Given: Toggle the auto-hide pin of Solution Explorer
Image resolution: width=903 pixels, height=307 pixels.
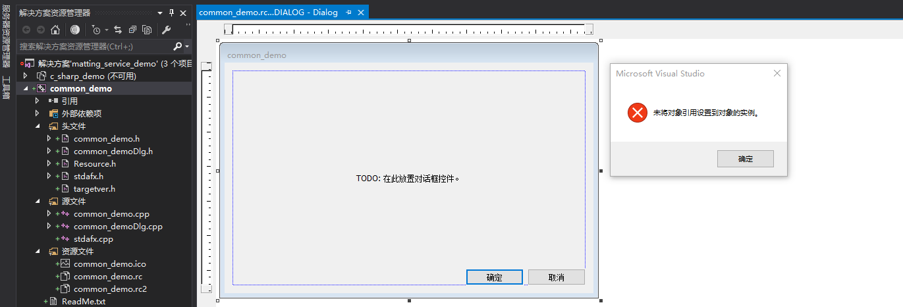Looking at the screenshot, I should (172, 13).
